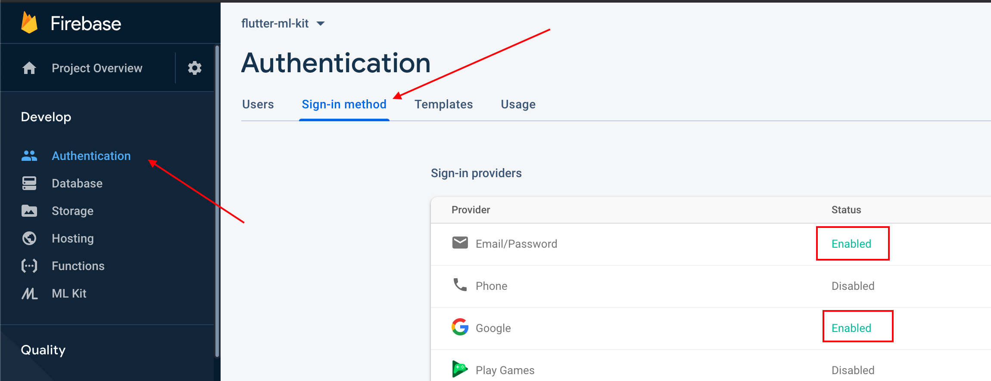Open the Templates tab
This screenshot has width=991, height=381.
[x=443, y=104]
